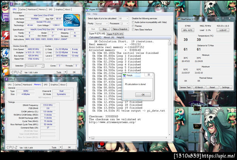This screenshot has height=160, width=237.
Task: Check the Aero Glass Interface option
Action: pyautogui.click(x=133, y=30)
